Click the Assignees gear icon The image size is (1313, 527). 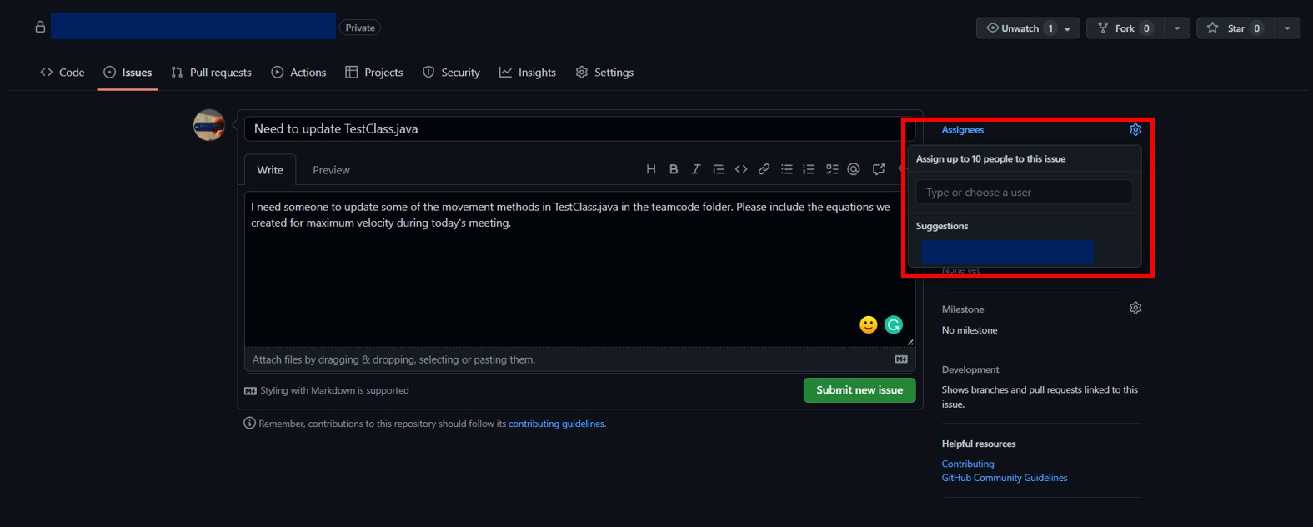1135,129
